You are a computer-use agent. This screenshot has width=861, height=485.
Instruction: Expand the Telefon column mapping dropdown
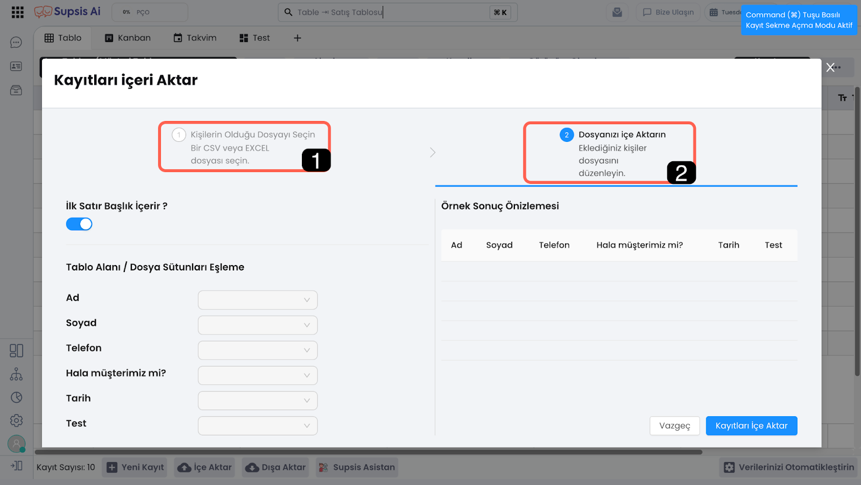point(257,350)
